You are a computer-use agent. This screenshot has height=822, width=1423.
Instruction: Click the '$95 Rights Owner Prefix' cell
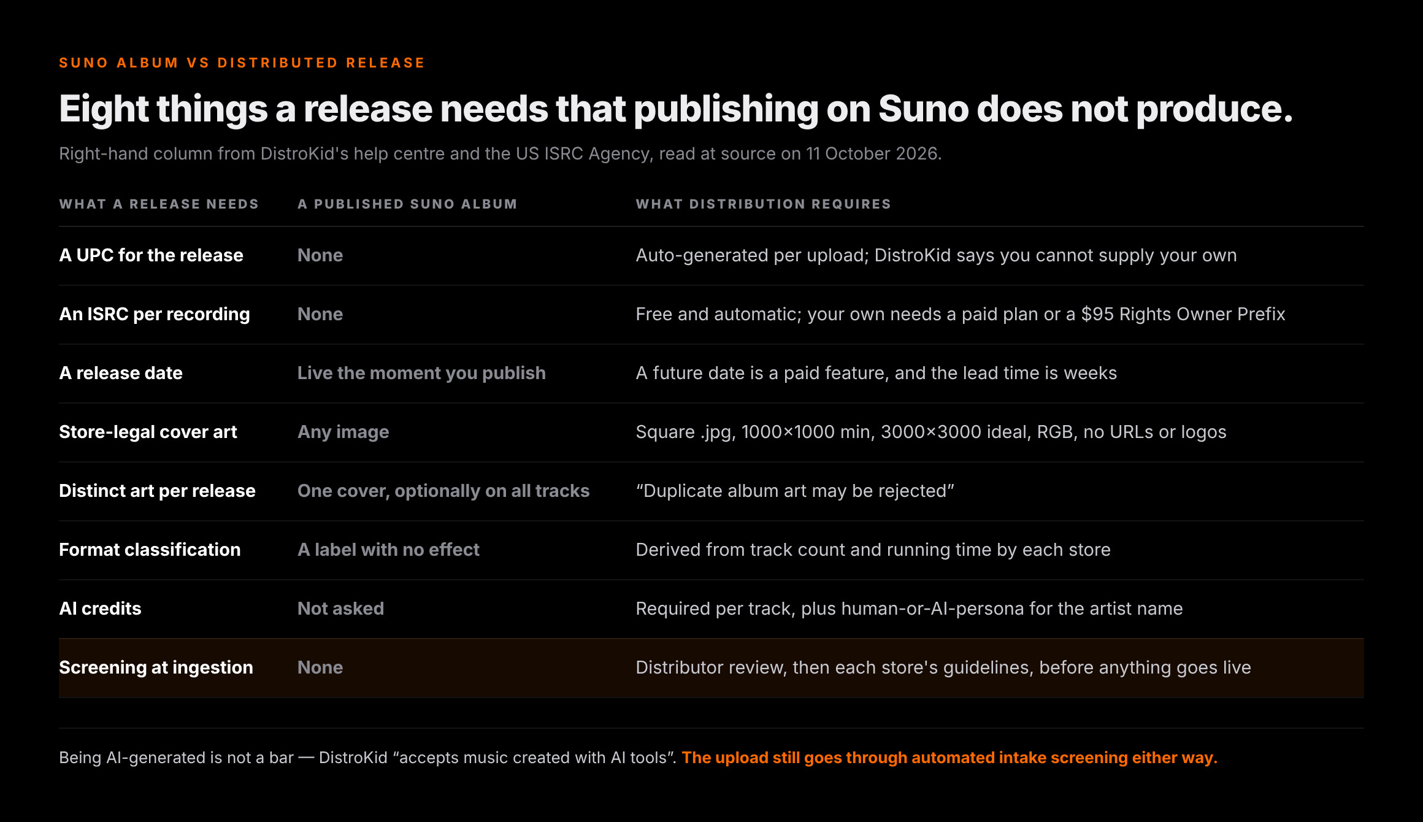tap(961, 314)
